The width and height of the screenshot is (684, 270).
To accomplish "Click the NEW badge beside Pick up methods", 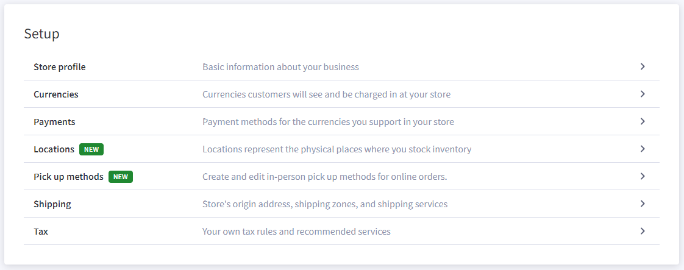I will [120, 177].
